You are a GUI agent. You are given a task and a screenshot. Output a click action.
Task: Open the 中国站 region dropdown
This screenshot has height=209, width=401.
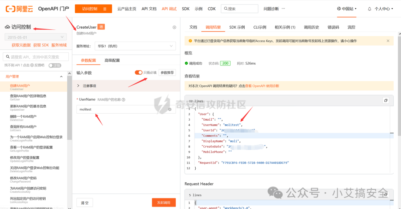point(347,9)
